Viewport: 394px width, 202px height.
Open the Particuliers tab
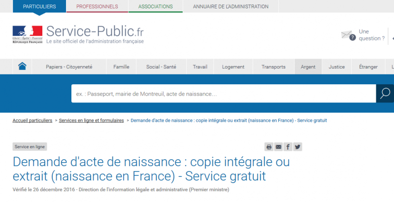click(x=39, y=6)
